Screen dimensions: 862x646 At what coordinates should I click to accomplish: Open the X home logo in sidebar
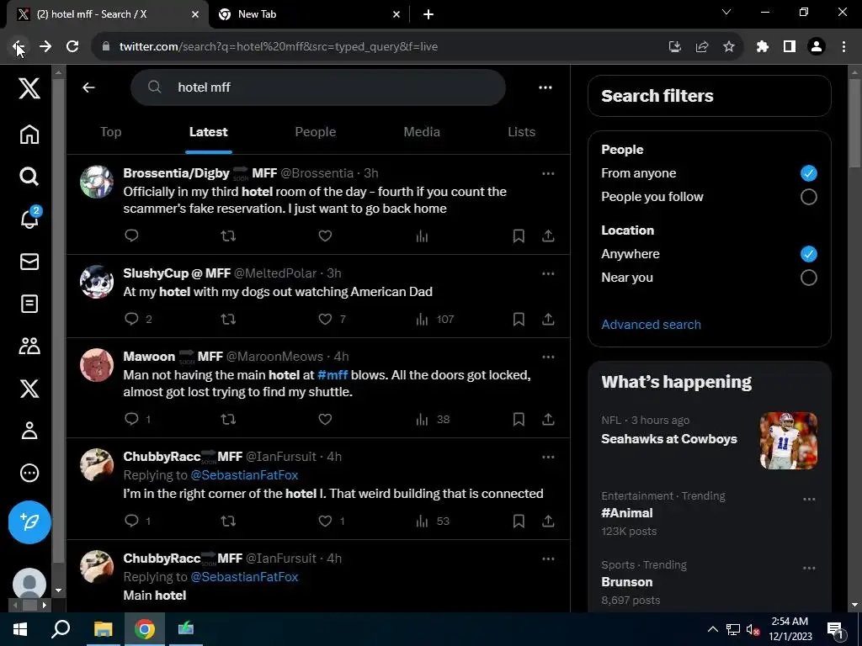(x=29, y=87)
